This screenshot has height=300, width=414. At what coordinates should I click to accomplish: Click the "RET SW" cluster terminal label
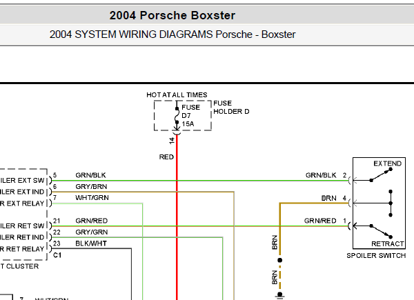click(x=22, y=226)
